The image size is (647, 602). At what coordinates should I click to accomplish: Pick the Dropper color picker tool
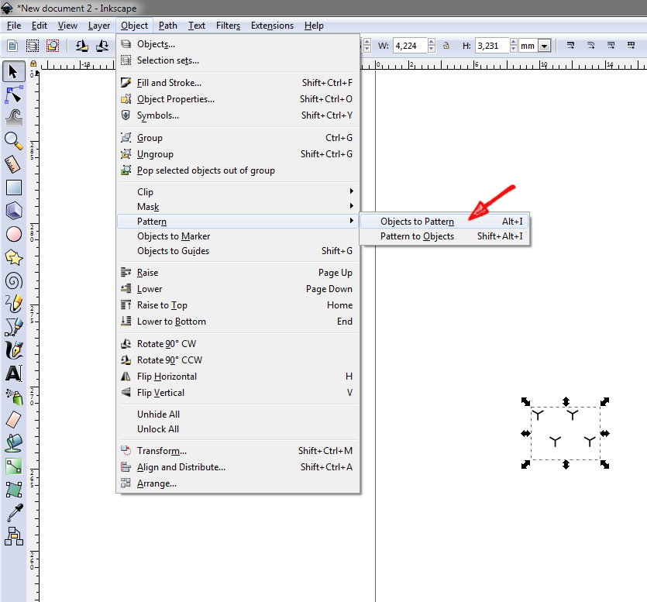click(14, 513)
